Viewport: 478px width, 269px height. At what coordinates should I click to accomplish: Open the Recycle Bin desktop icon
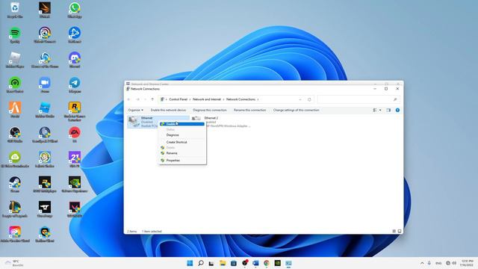click(15, 10)
